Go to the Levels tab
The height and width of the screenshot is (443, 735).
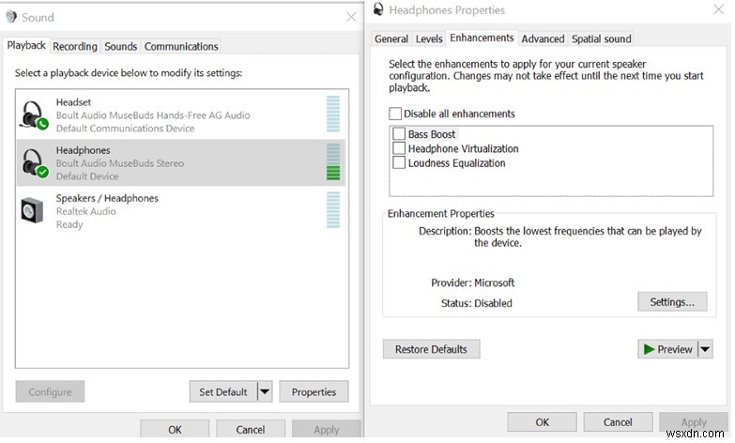tap(429, 38)
